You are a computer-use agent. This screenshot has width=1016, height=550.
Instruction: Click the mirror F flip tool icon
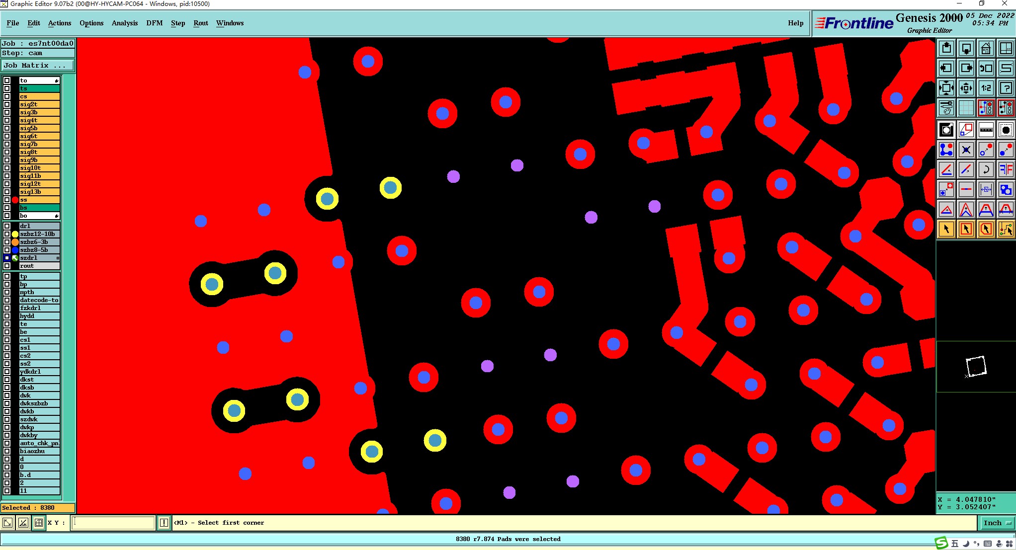click(1006, 169)
